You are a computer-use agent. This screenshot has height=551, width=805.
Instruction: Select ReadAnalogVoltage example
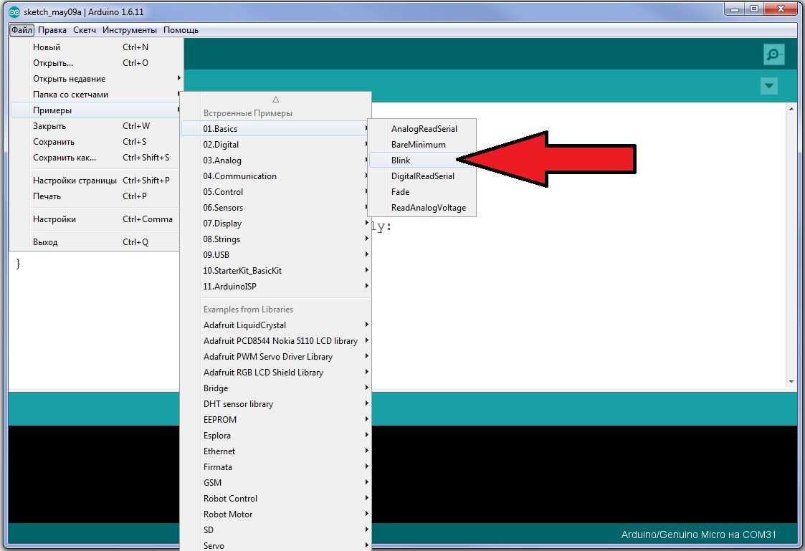tap(428, 208)
